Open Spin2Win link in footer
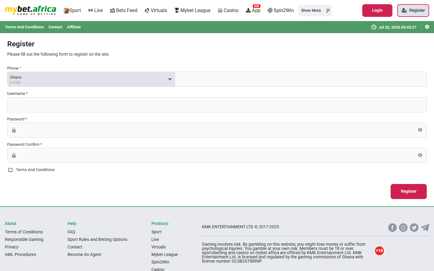This screenshot has width=434, height=271. [x=160, y=262]
